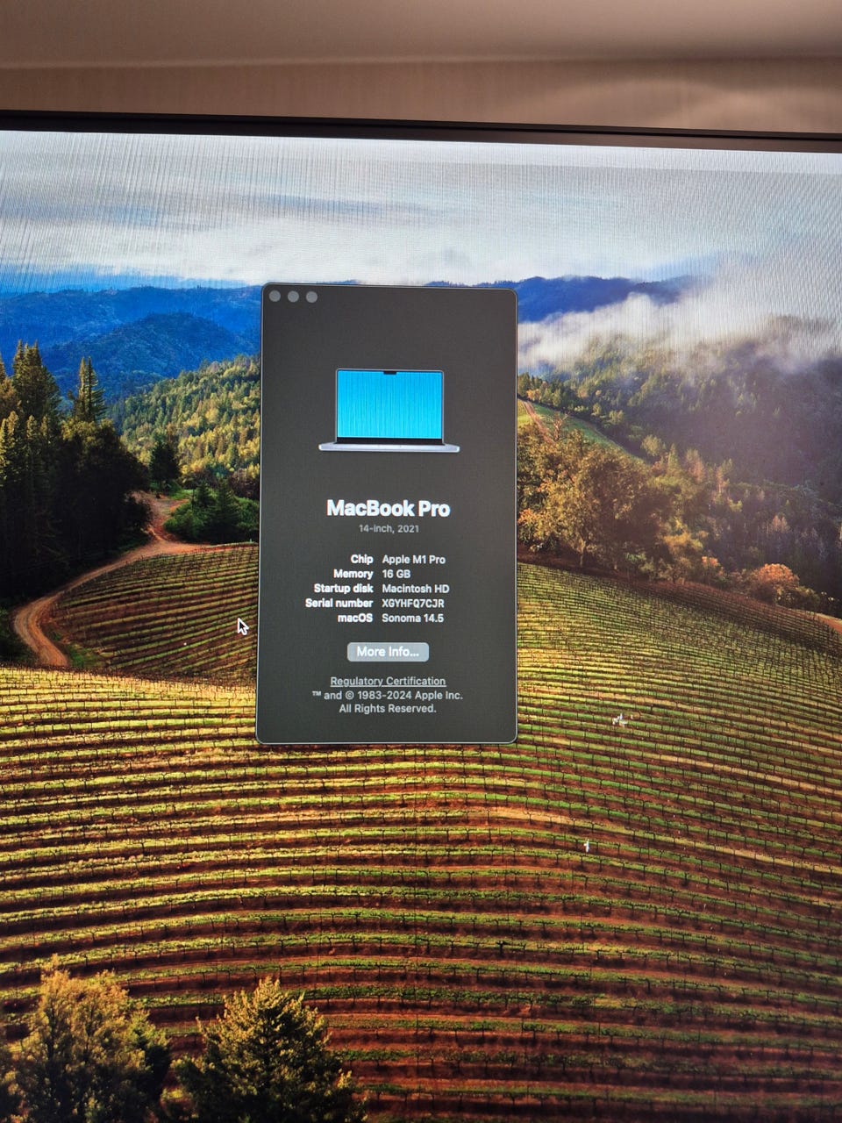The image size is (842, 1123).
Task: Click the Memory label
Action: pyautogui.click(x=353, y=574)
